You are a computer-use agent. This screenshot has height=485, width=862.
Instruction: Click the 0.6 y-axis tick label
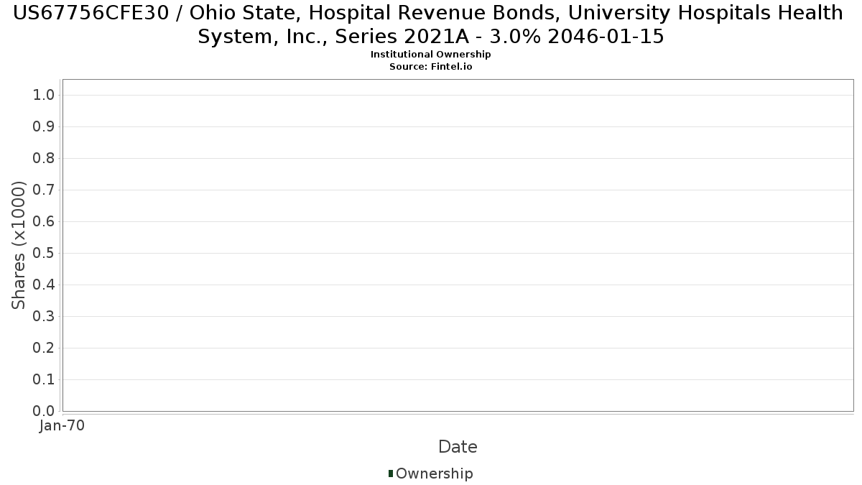coord(45,222)
